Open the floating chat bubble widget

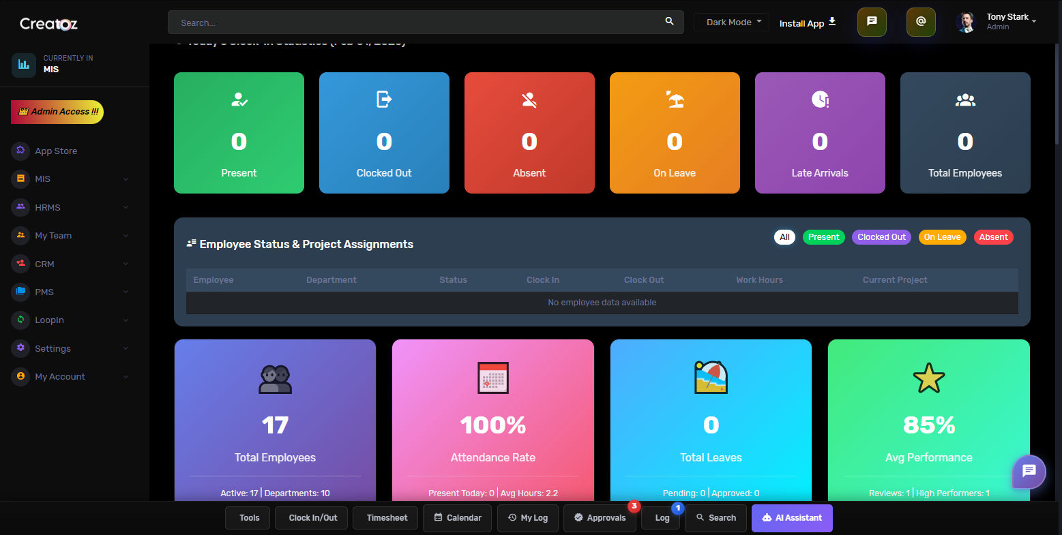(1029, 471)
